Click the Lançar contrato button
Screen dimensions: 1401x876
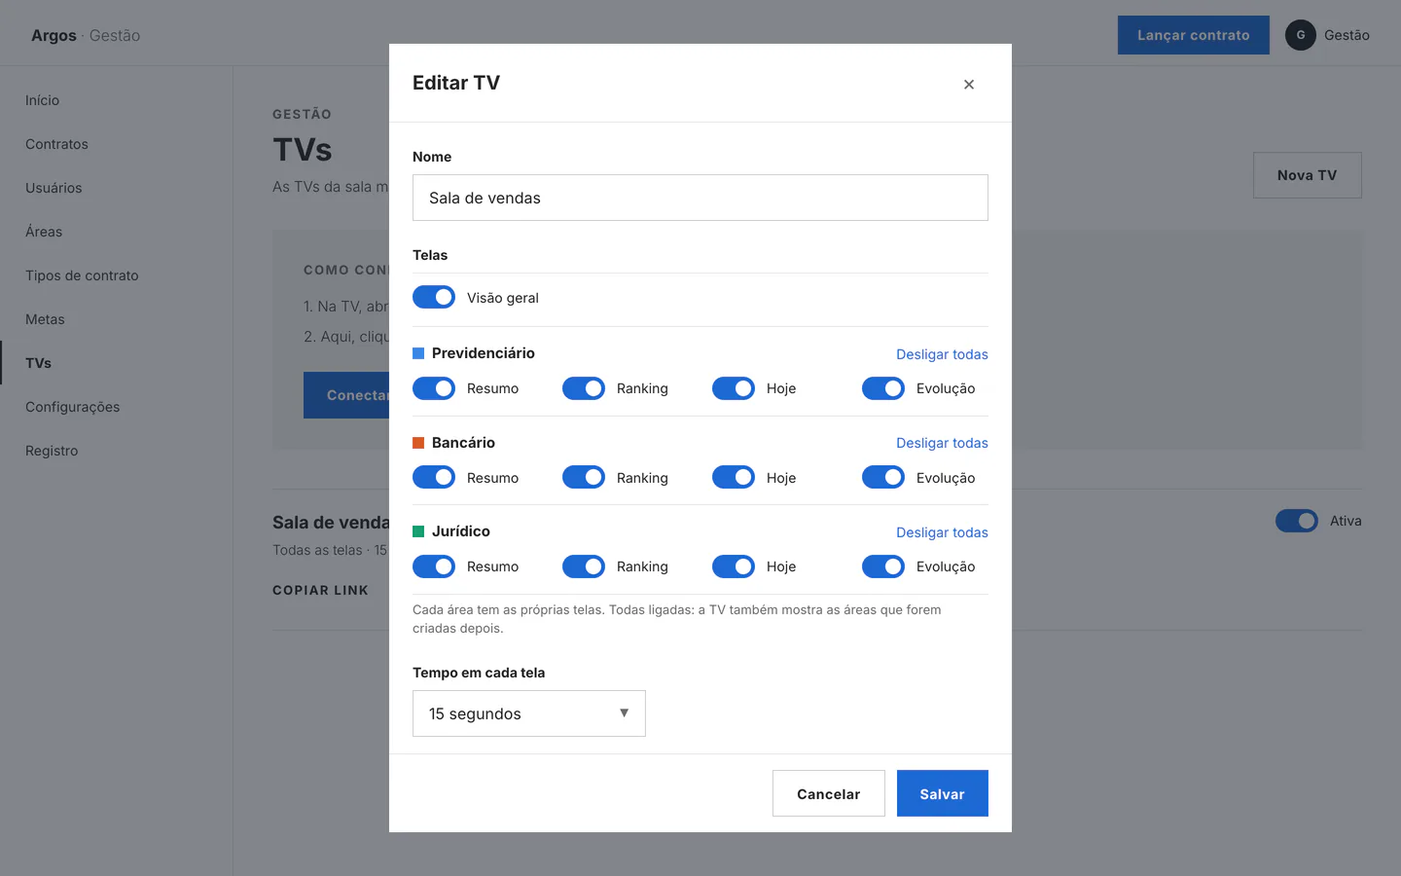coord(1194,35)
